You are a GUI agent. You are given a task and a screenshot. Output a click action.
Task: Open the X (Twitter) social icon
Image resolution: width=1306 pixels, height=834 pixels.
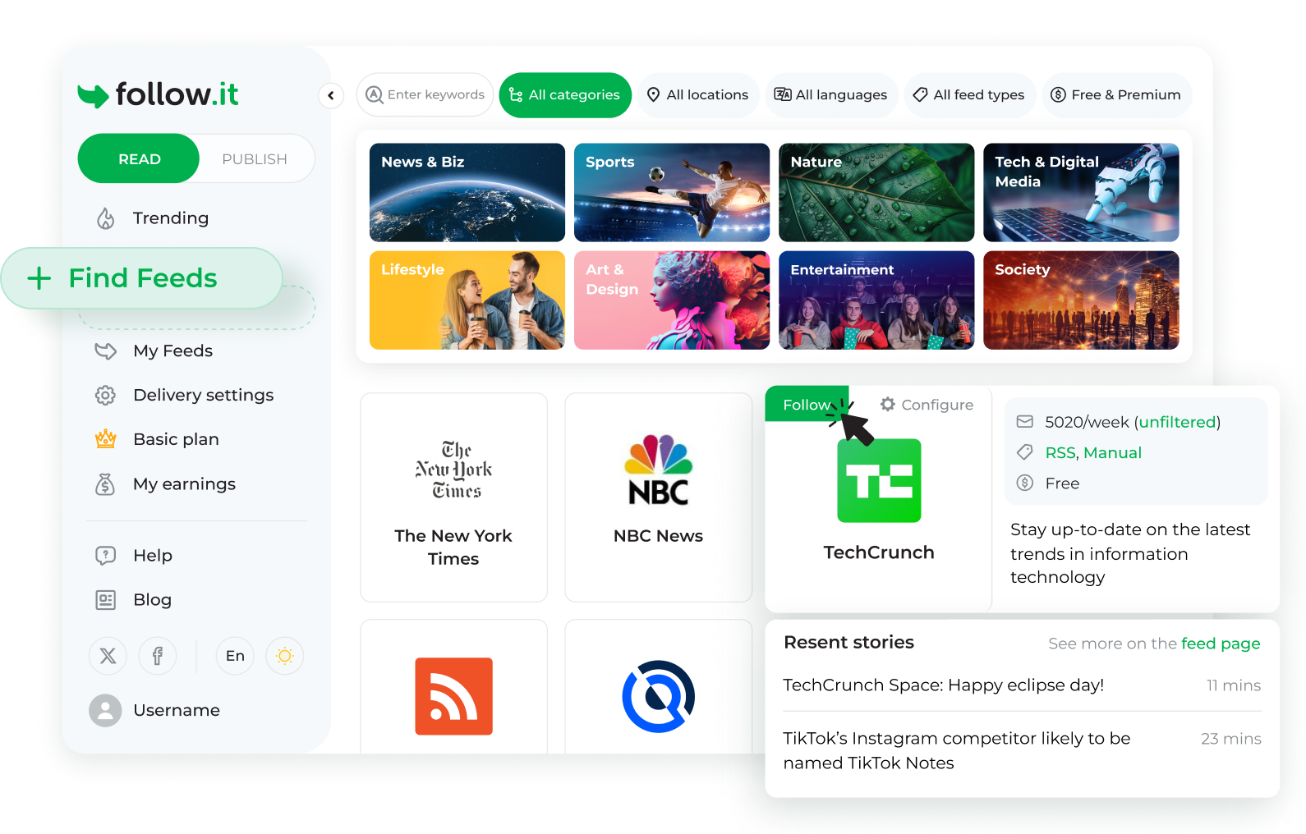[108, 656]
